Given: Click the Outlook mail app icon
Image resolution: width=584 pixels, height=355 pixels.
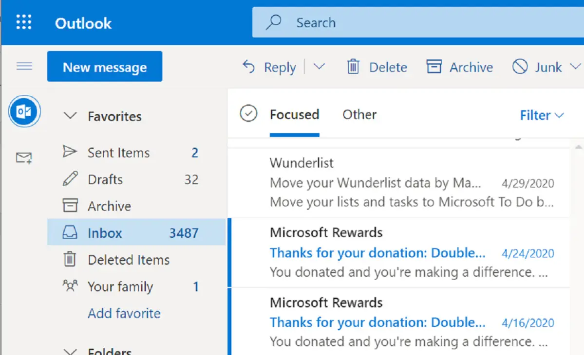Looking at the screenshot, I should [x=24, y=111].
